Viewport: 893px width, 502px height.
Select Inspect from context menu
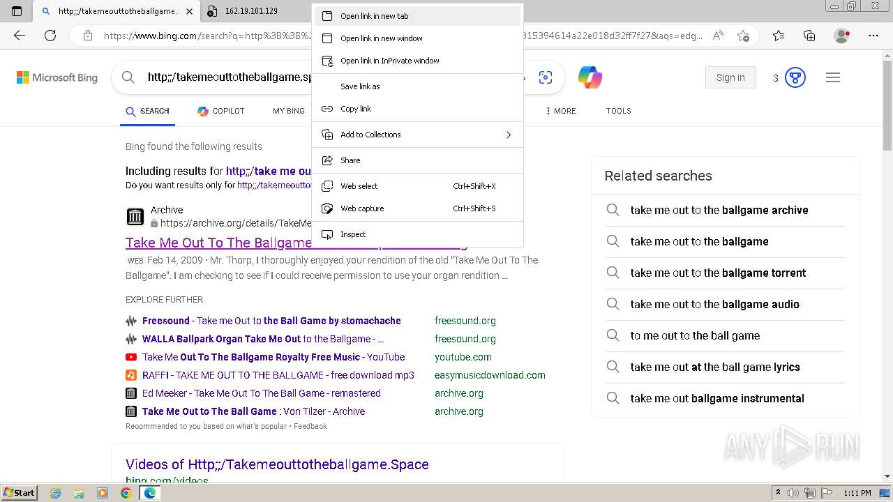(417, 234)
